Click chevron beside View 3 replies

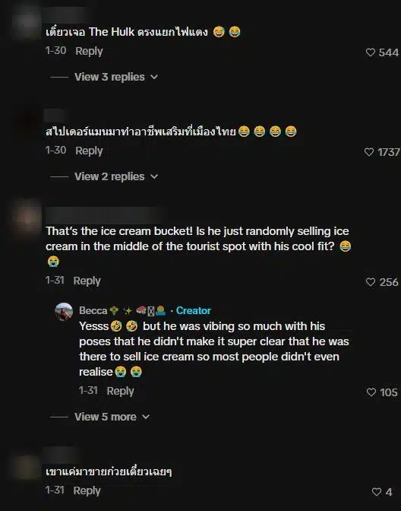tap(154, 78)
